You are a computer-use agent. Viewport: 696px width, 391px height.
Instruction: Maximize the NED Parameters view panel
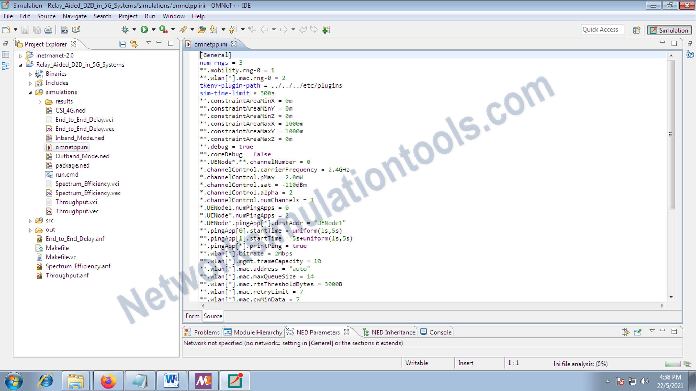pyautogui.click(x=674, y=331)
